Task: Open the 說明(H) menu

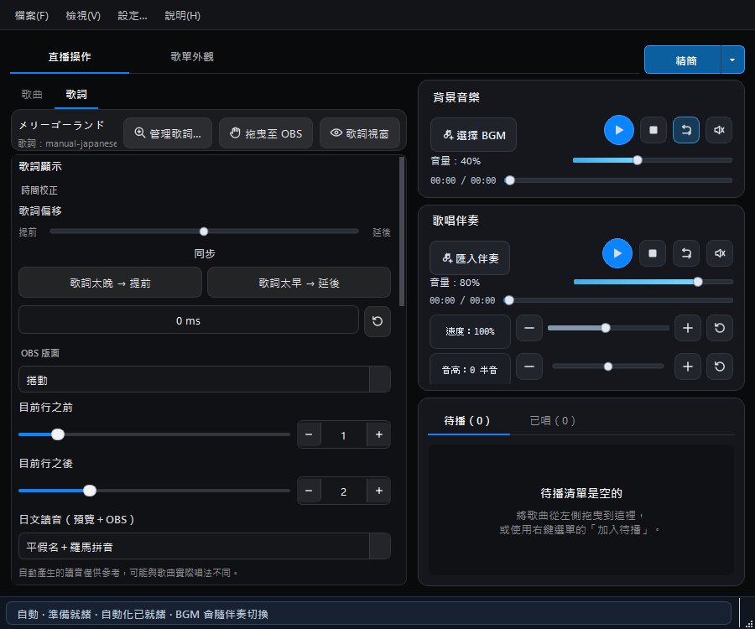Action: 183,15
